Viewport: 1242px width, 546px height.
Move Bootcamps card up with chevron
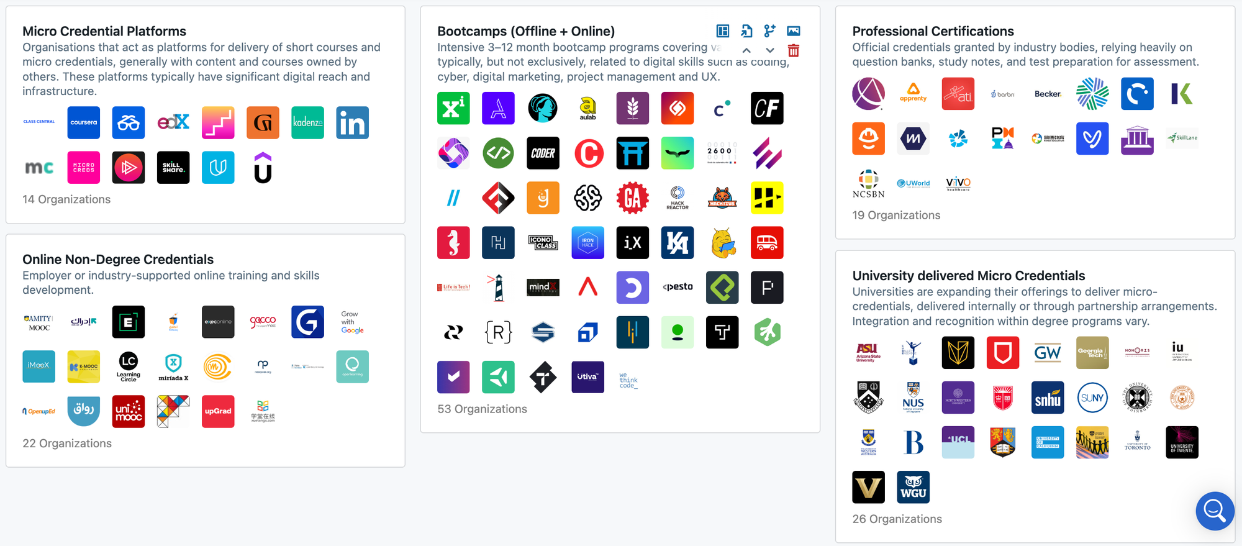tap(746, 50)
